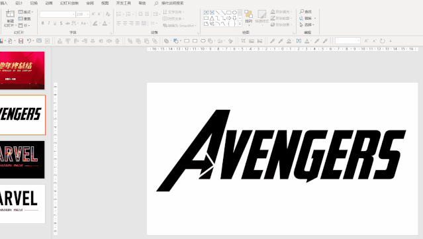The image size is (423, 239).
Task: Align text right in paragraph group
Action: (131, 23)
